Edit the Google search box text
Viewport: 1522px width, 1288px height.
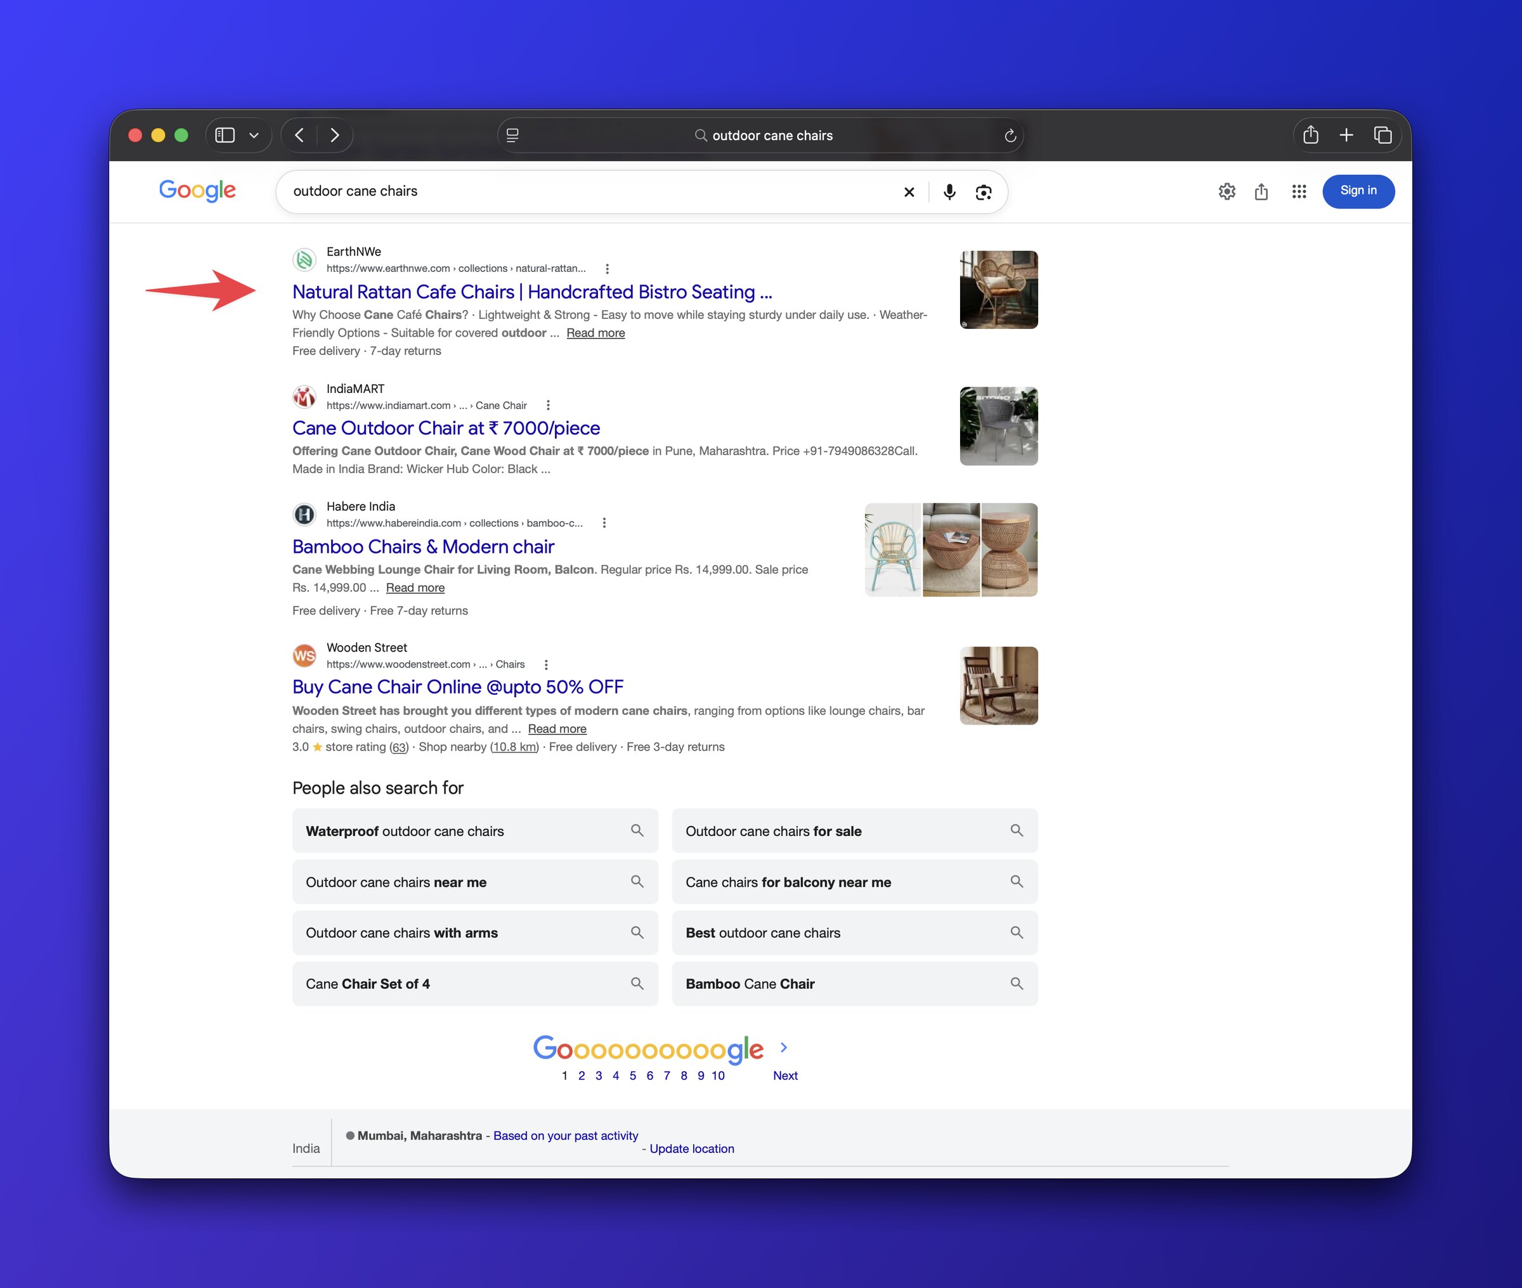coord(584,191)
